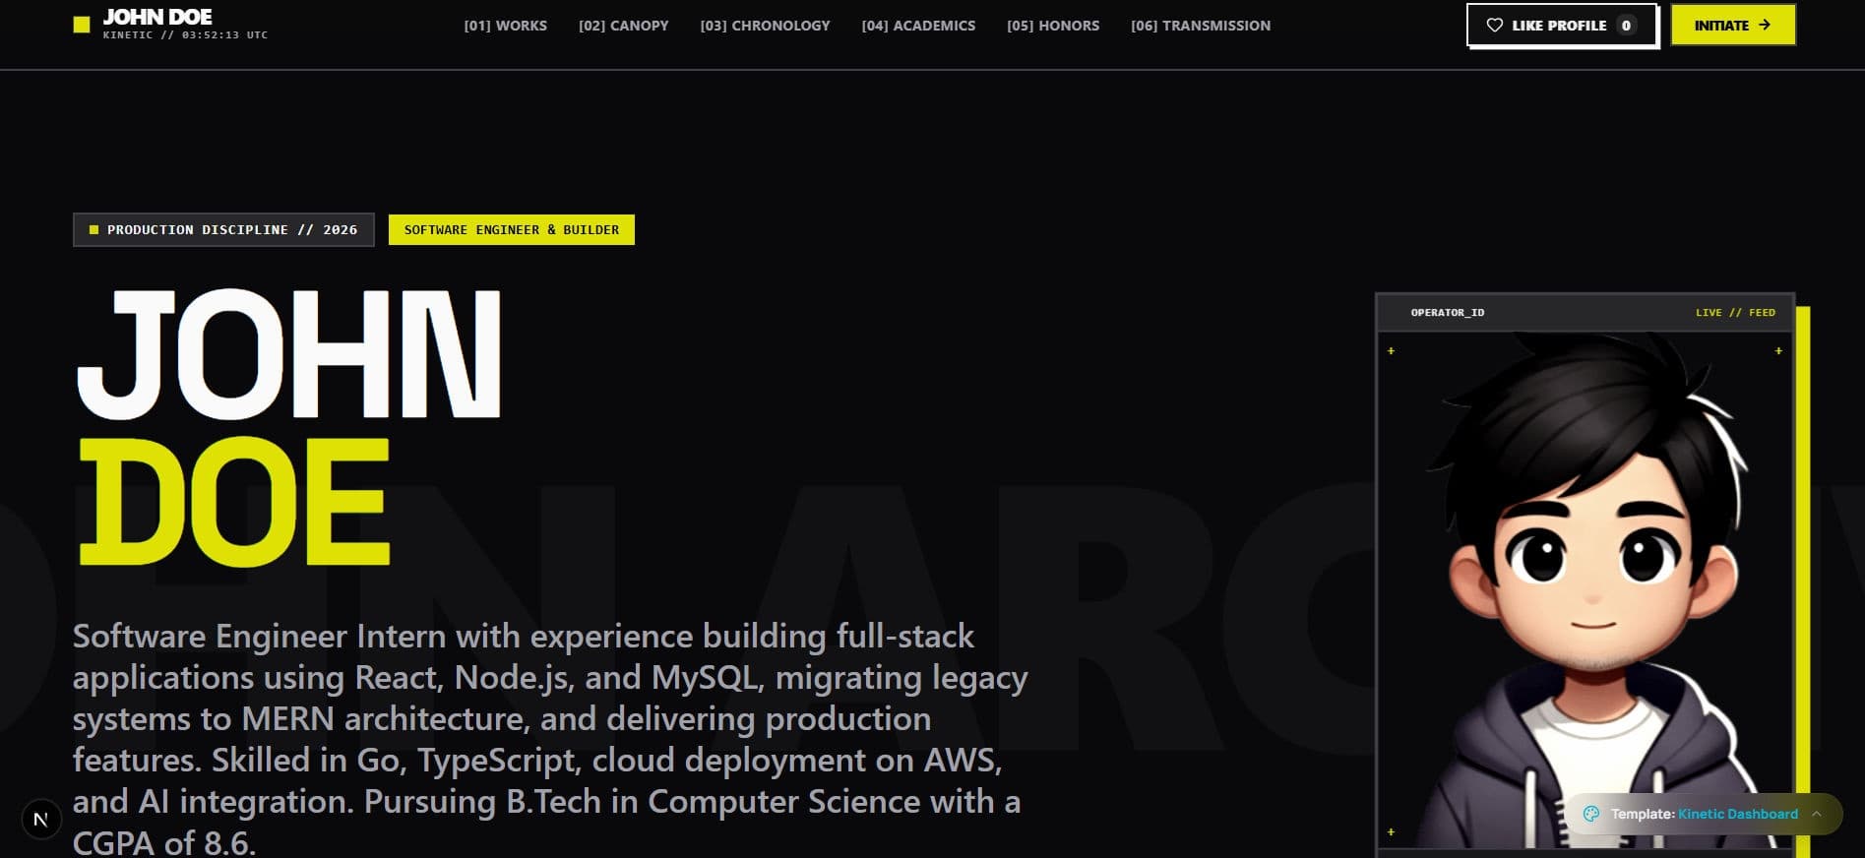Click the Software Engineer Intern bio paragraph

click(550, 738)
